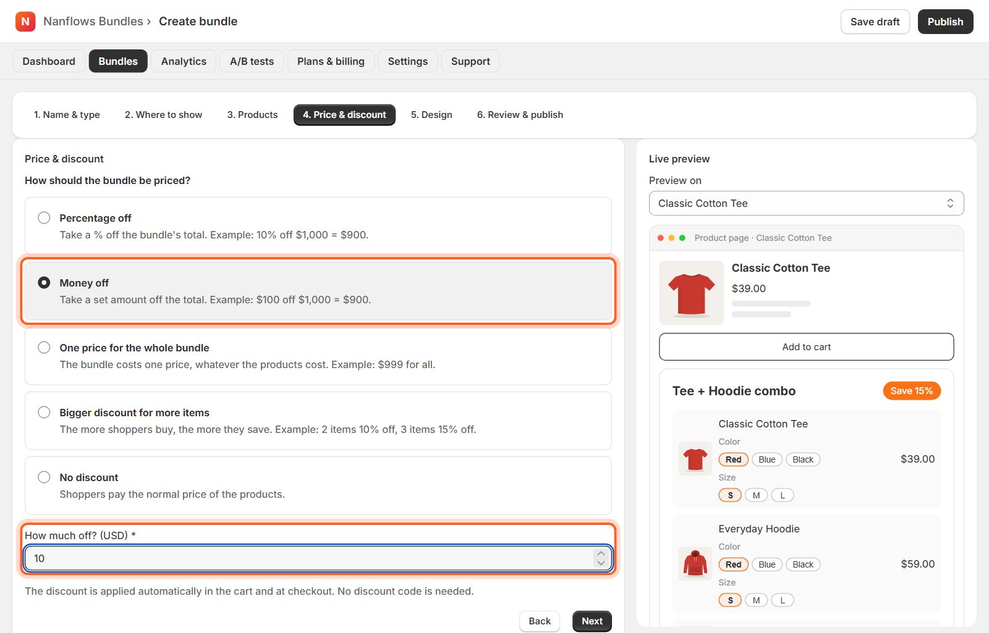Click the Classic Cotton Tee bundle thumbnail
Image resolution: width=989 pixels, height=633 pixels.
(695, 459)
